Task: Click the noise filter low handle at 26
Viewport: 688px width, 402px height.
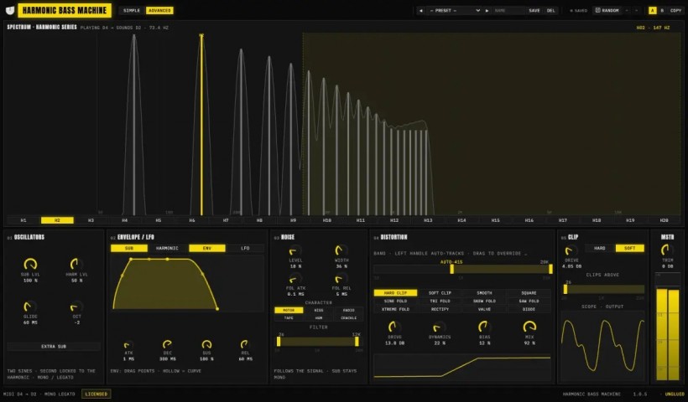Action: pyautogui.click(x=279, y=341)
